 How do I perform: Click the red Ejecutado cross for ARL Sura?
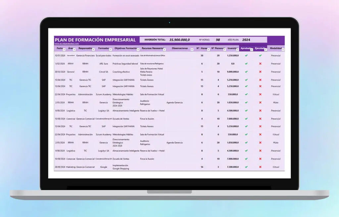(x=260, y=63)
